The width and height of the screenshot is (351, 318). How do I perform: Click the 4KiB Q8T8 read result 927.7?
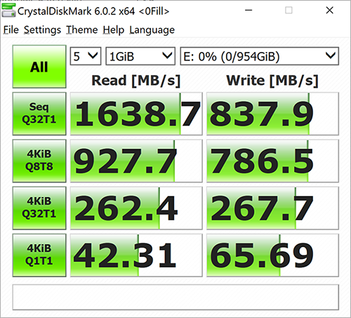click(x=136, y=161)
